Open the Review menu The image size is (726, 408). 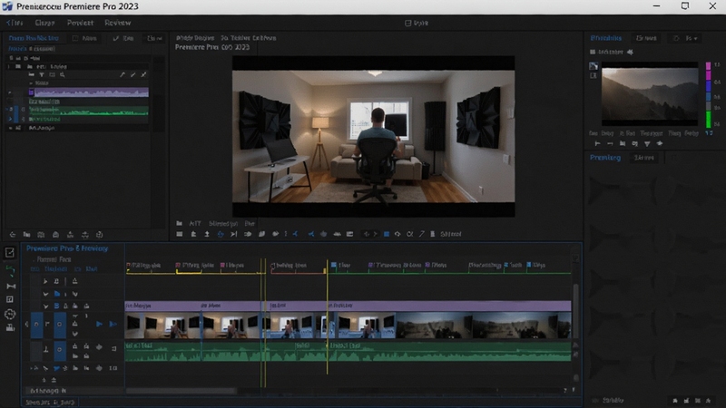tap(118, 23)
